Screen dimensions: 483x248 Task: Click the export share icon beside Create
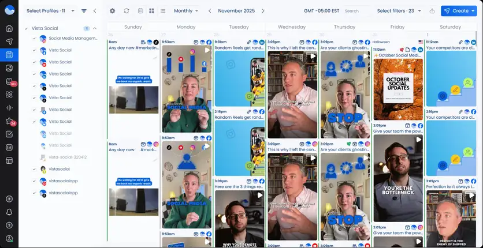click(x=432, y=11)
